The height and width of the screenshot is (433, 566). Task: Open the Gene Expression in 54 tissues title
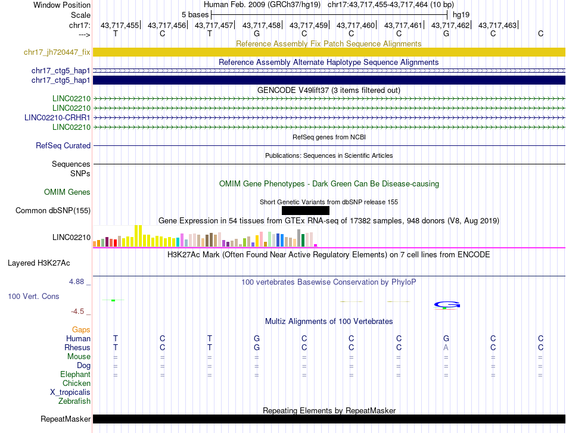(328, 221)
